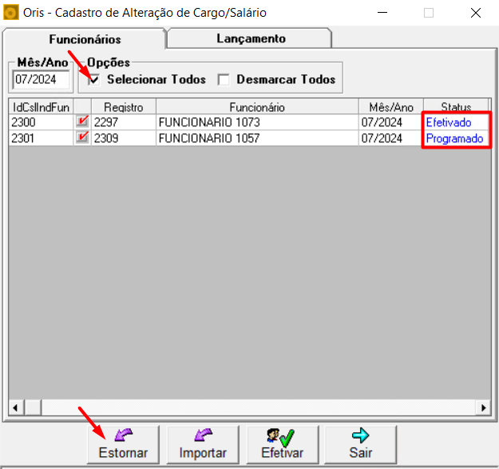Screen dimensions: 499x469
Task: Minimize the Oris window
Action: pyautogui.click(x=382, y=13)
